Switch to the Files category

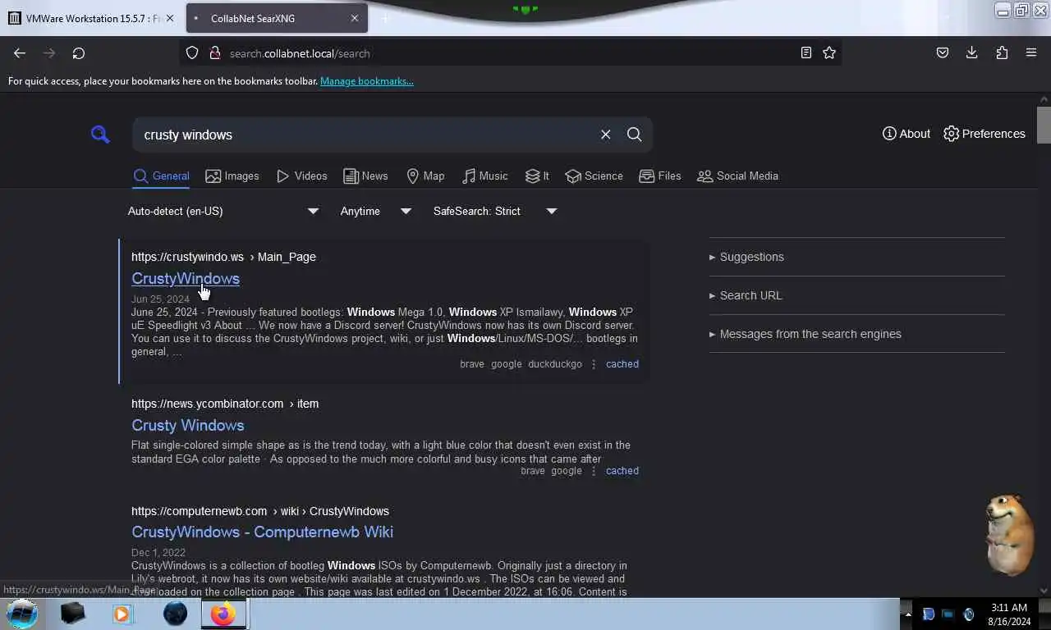[659, 176]
